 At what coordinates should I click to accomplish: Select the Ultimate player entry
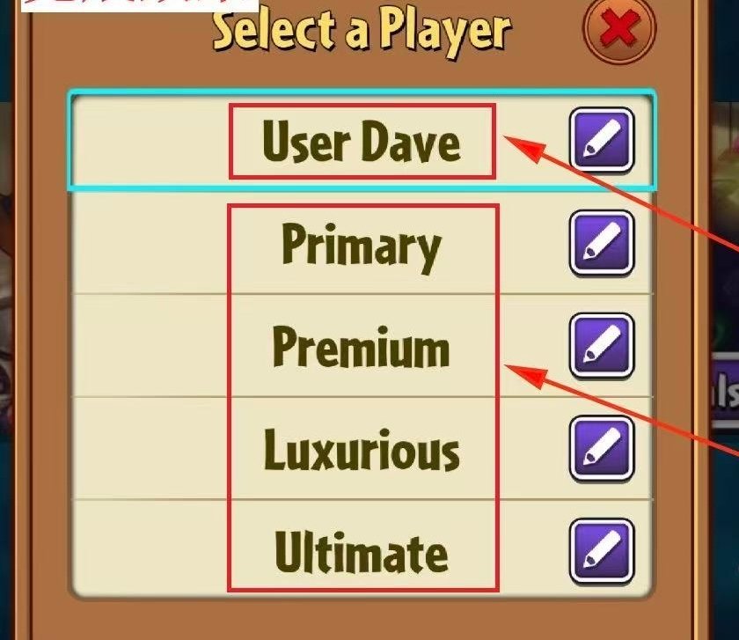click(x=362, y=552)
